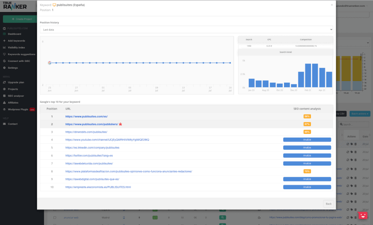Click the PUBLISUITES.COM project name in sidebar

pos(17,29)
